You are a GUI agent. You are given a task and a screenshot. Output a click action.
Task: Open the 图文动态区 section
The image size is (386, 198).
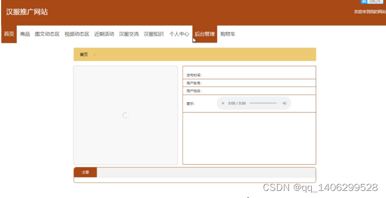tap(47, 34)
